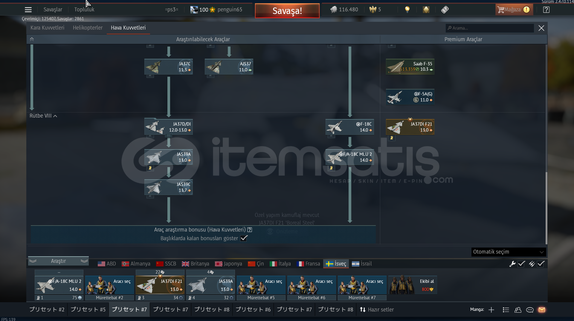Click the Silver Lions currency icon

point(334,10)
